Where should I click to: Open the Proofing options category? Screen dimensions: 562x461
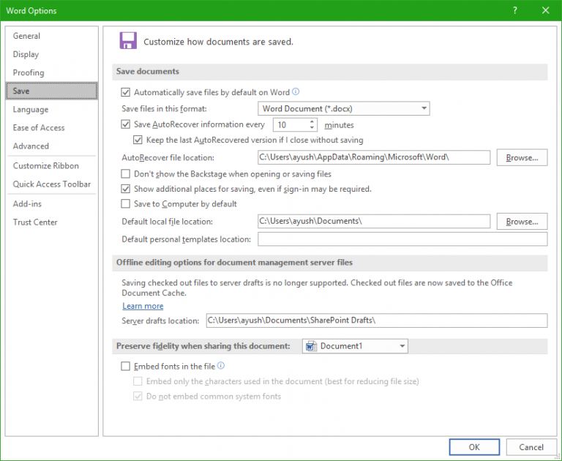(x=29, y=72)
